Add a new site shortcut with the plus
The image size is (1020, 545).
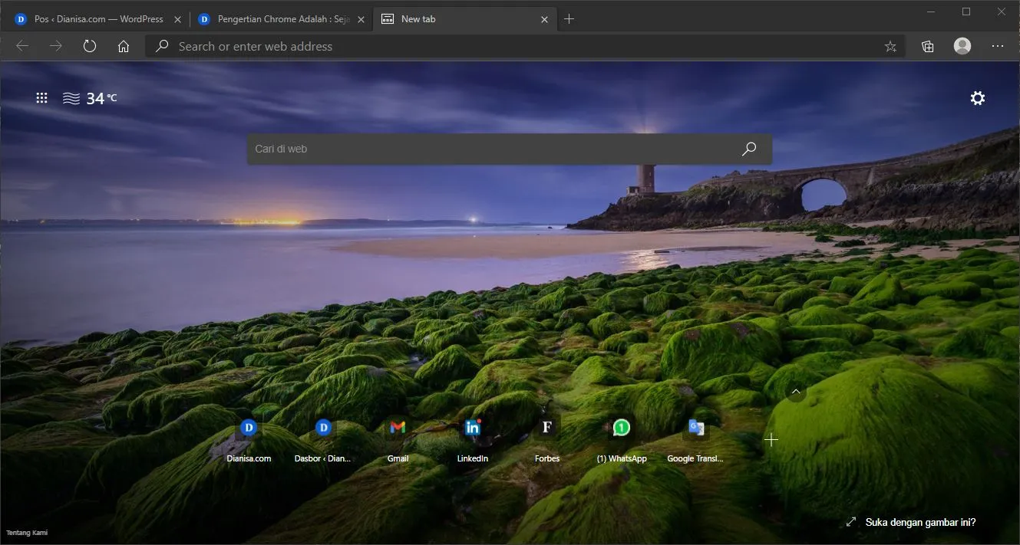771,438
